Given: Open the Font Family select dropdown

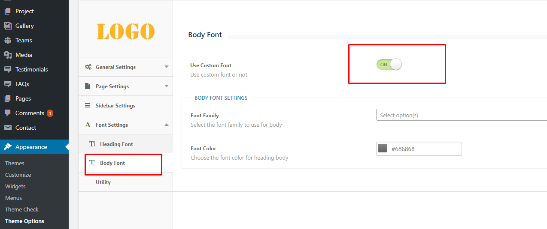Looking at the screenshot, I should click(461, 115).
